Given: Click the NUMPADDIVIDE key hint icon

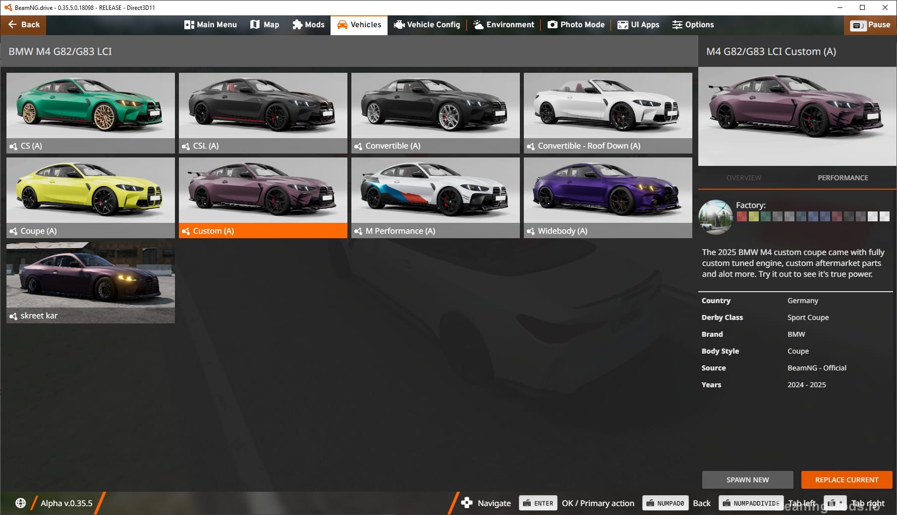Looking at the screenshot, I should pyautogui.click(x=751, y=503).
